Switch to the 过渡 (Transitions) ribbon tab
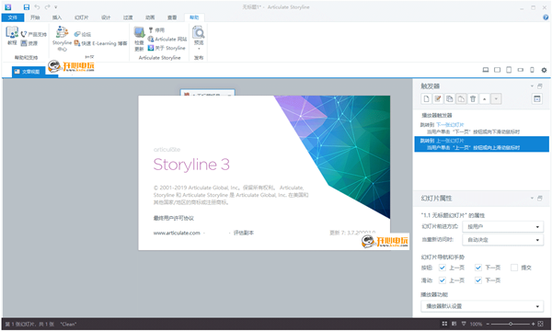 click(128, 17)
